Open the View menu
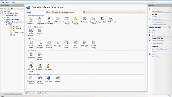 click(x=8, y=2)
